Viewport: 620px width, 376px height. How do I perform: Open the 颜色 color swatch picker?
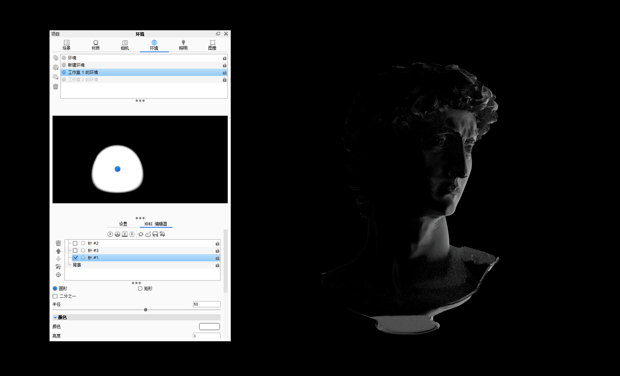pyautogui.click(x=209, y=326)
